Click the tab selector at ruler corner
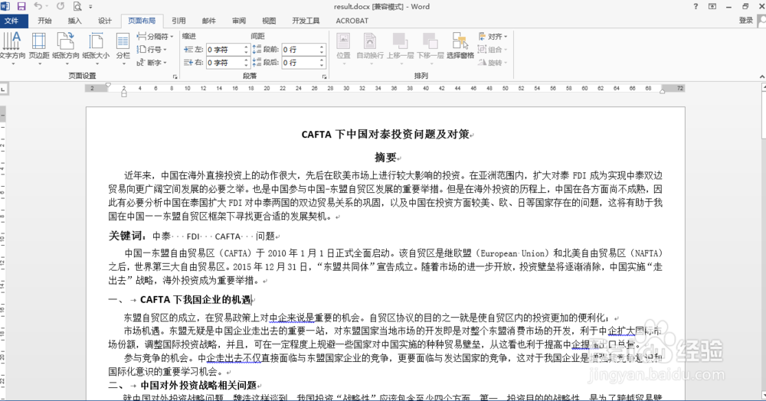The height and width of the screenshot is (401, 766). coord(3,90)
